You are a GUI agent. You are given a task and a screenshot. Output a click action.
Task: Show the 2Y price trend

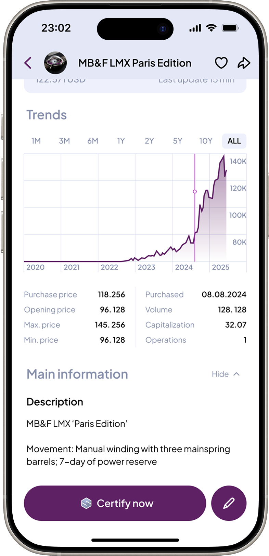[149, 141]
